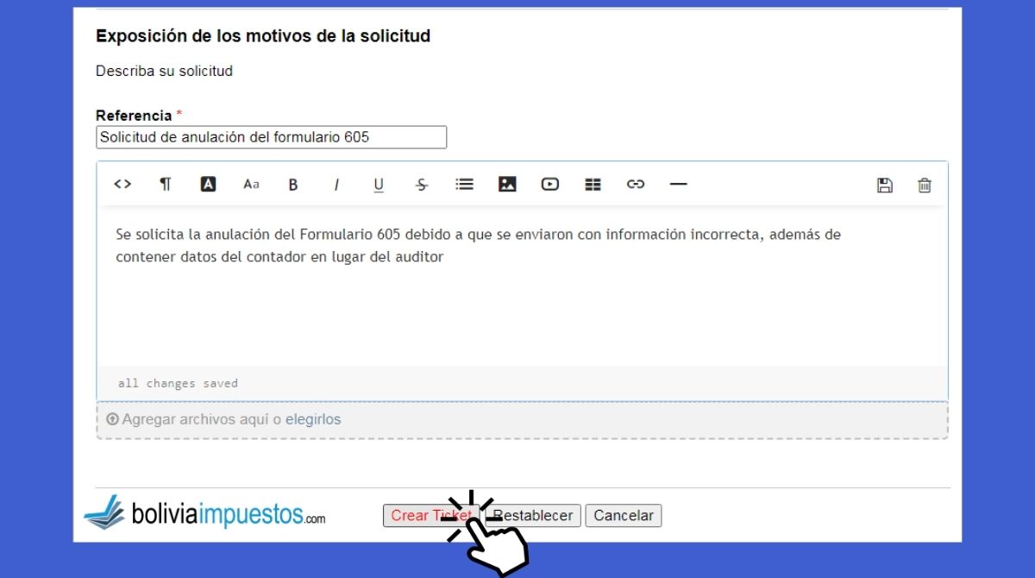
Task: Click the Referencia text field
Action: point(271,137)
